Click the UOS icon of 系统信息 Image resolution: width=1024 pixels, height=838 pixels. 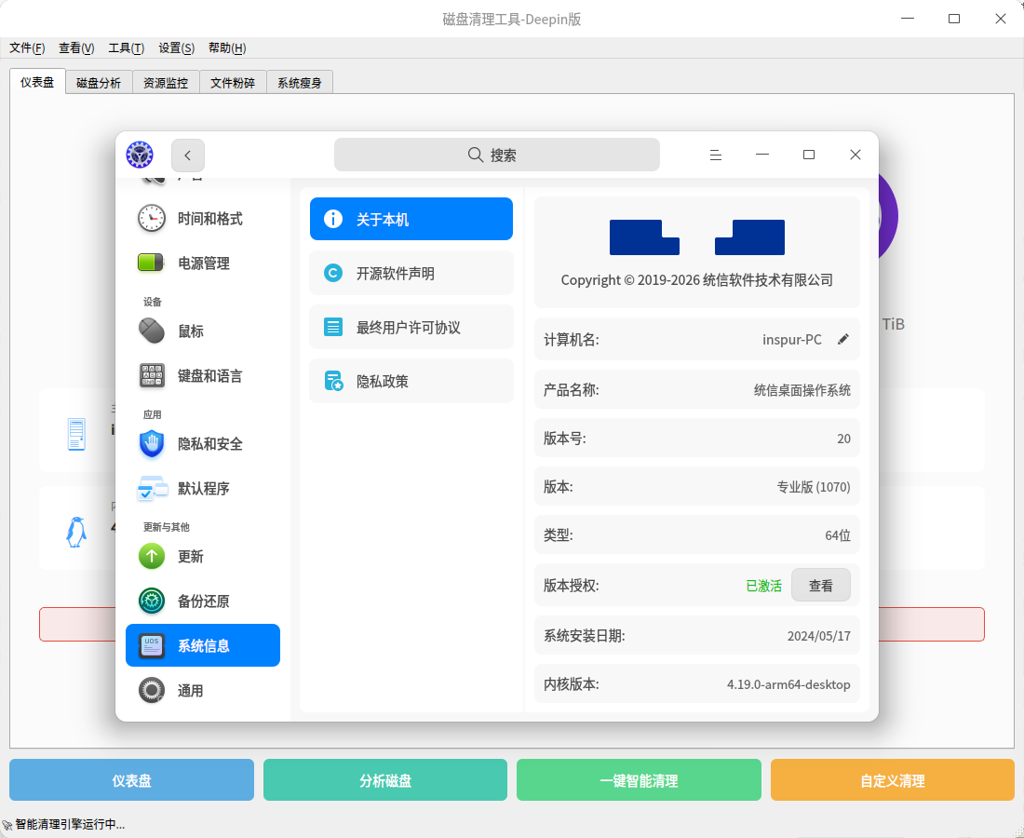[x=152, y=645]
